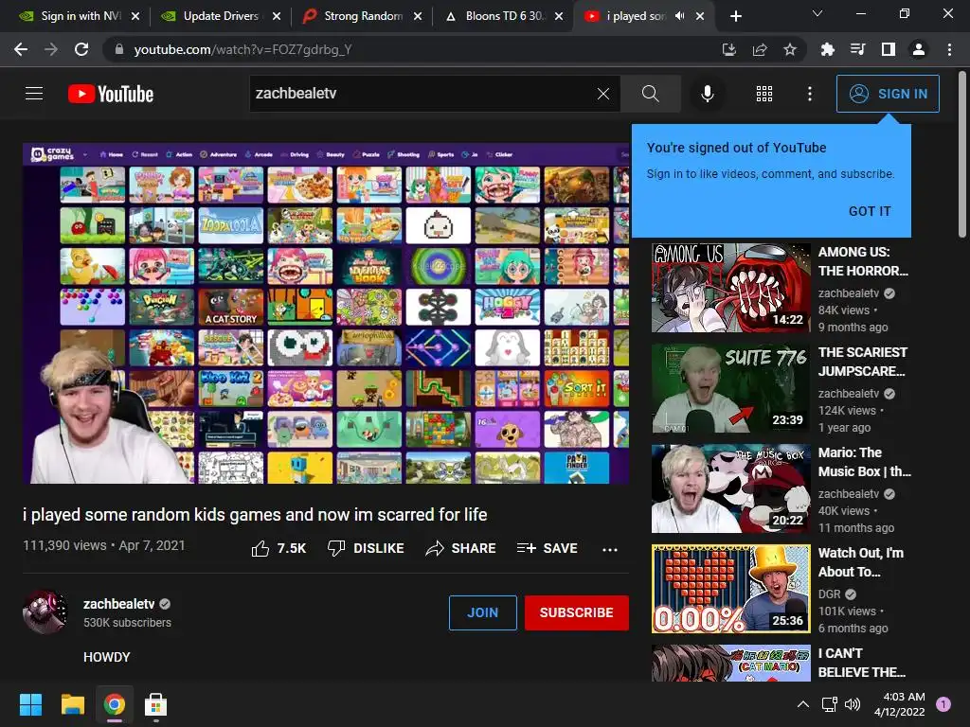Open Suite 776 jumpscare video thumbnail
Image resolution: width=970 pixels, height=727 pixels.
click(730, 388)
